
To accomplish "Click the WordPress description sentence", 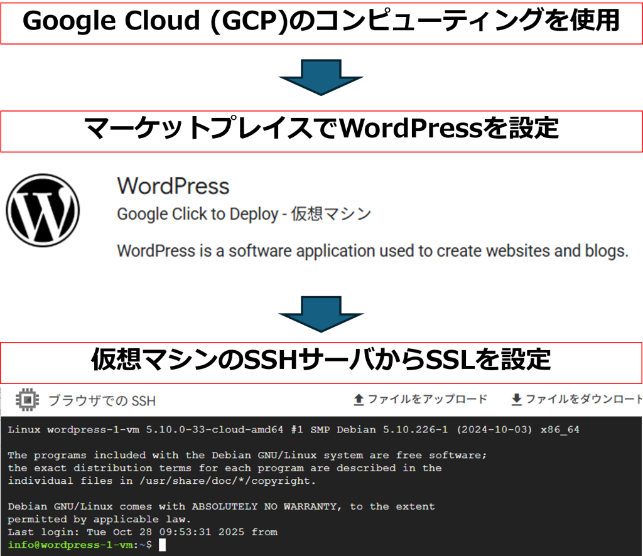I will [372, 251].
